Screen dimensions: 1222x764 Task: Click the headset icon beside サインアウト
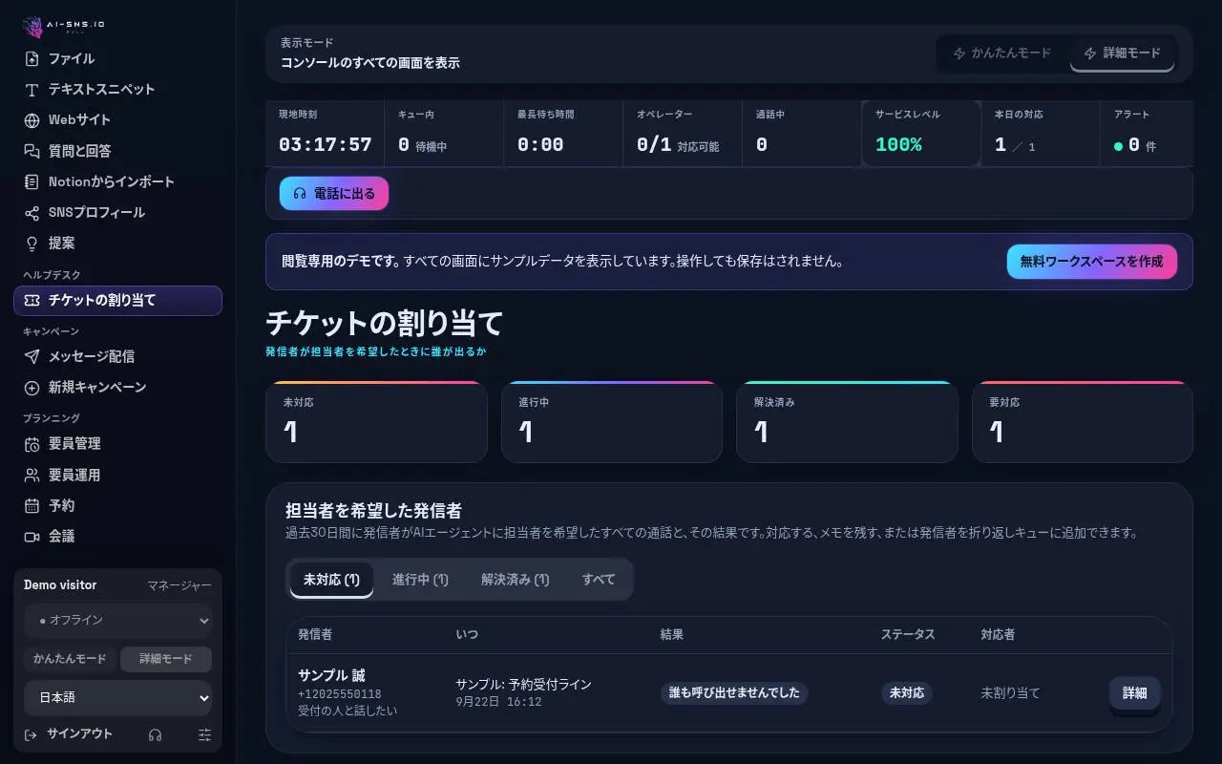click(x=156, y=734)
